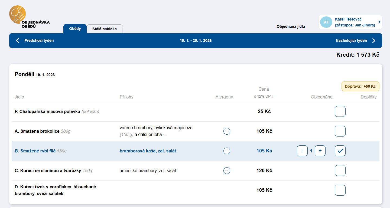Click the KT user avatar
Screen dimensions: 390x208
point(326,22)
